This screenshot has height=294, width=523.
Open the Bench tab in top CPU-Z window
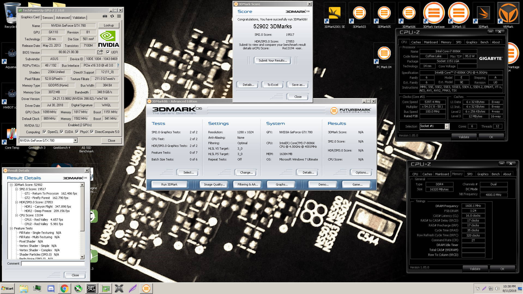click(484, 42)
